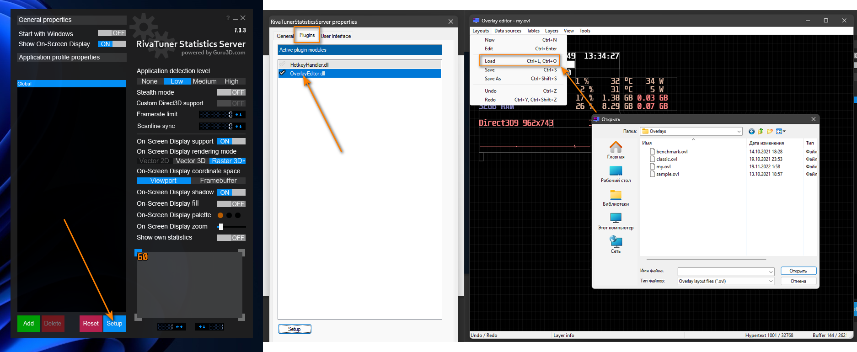The image size is (857, 352).
Task: Open the Сеть network location
Action: pyautogui.click(x=616, y=245)
